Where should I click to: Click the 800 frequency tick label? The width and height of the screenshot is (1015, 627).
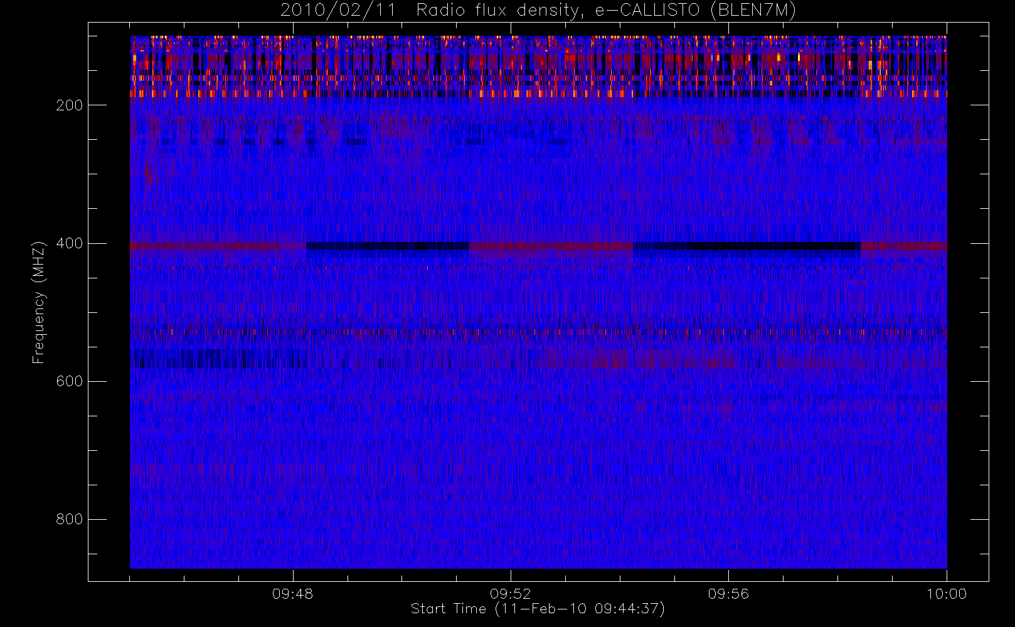click(70, 519)
